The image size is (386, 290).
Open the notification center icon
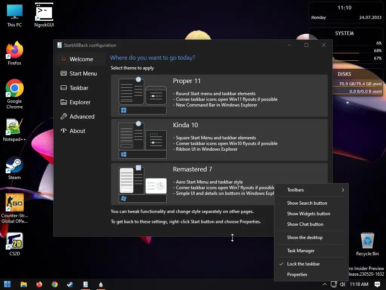[377, 284]
